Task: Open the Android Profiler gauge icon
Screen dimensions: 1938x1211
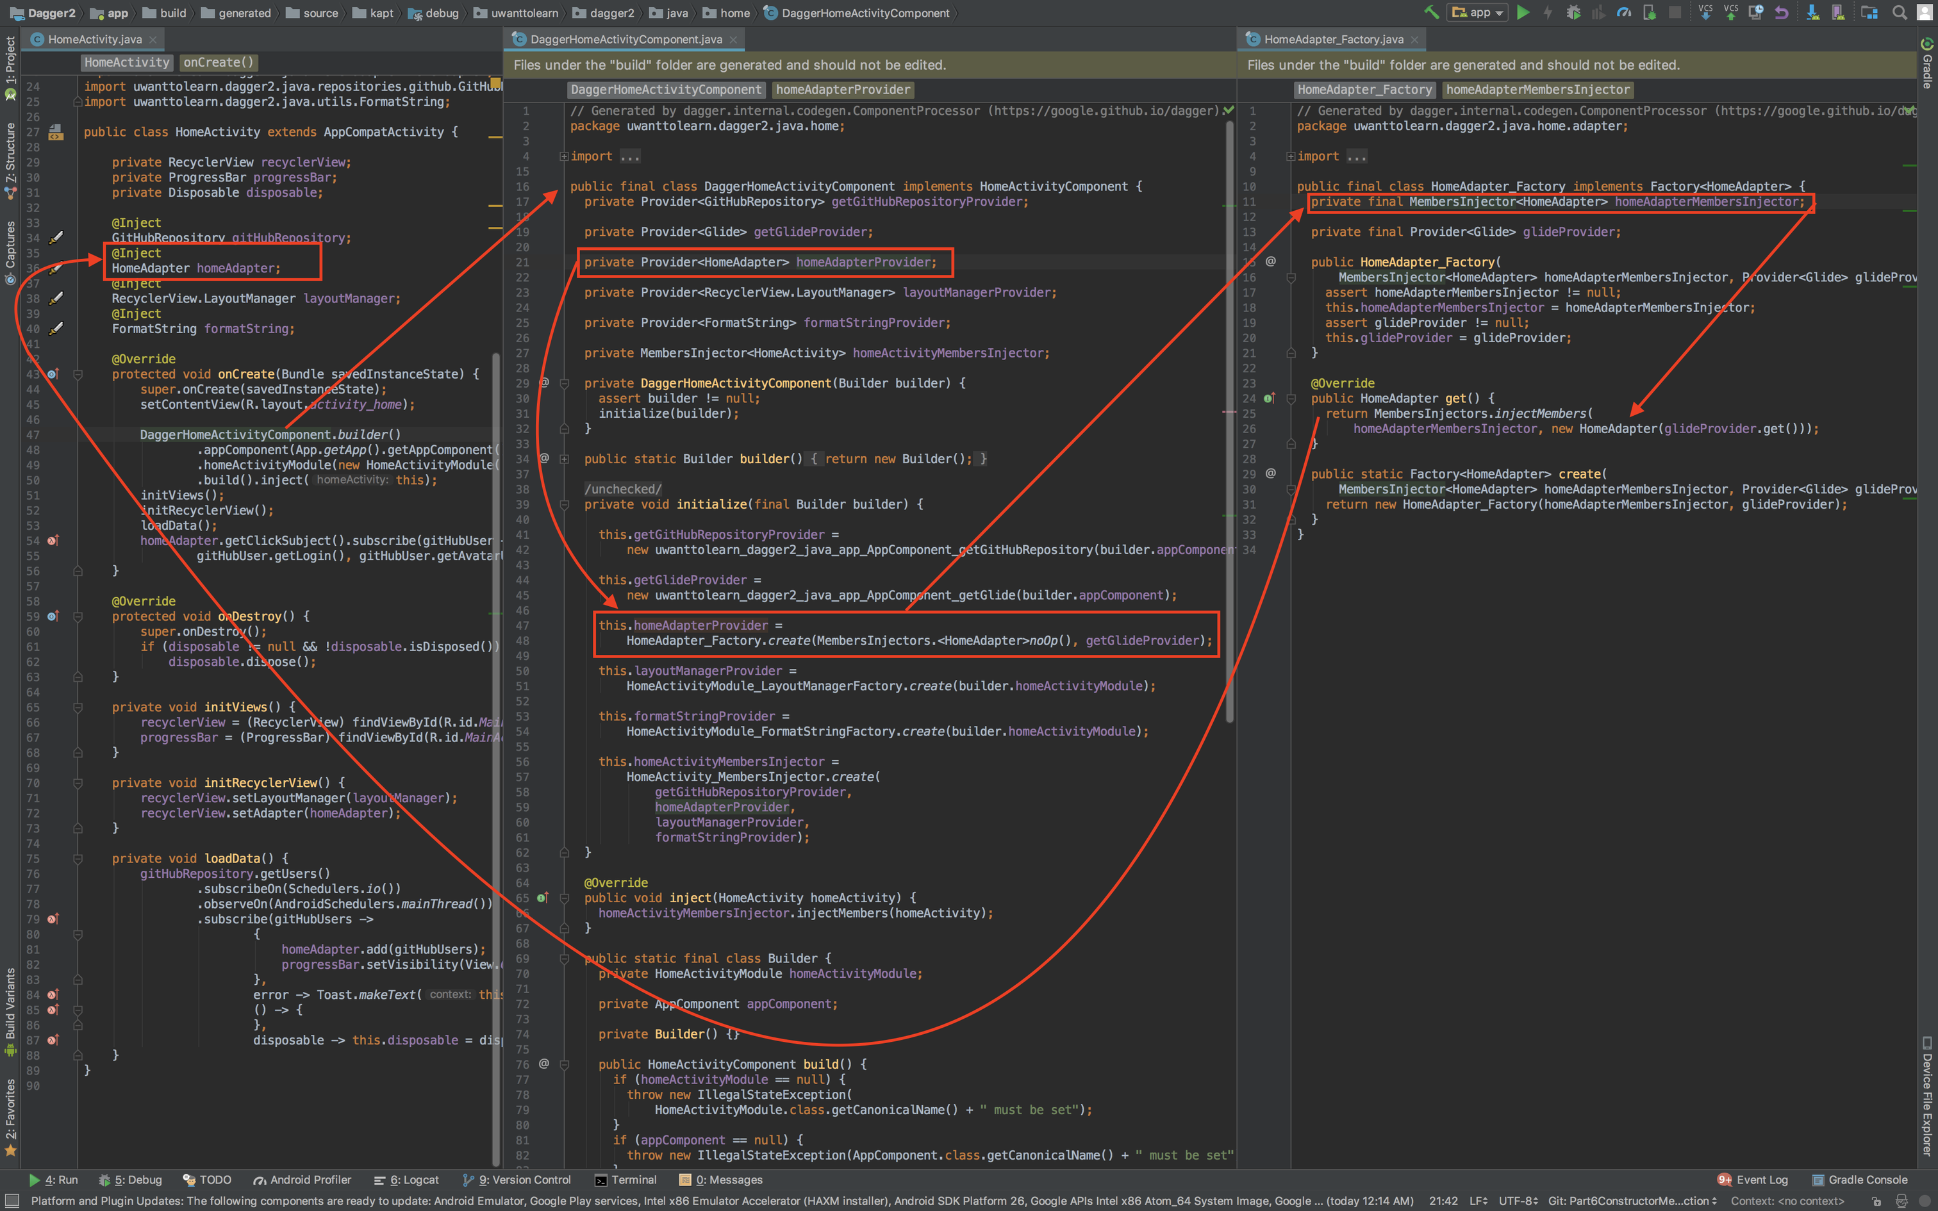Action: [1623, 12]
